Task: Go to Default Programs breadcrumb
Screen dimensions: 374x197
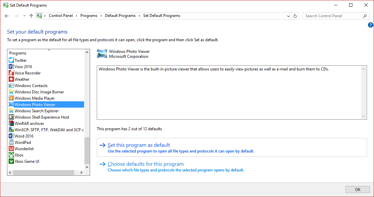Action: click(x=120, y=16)
